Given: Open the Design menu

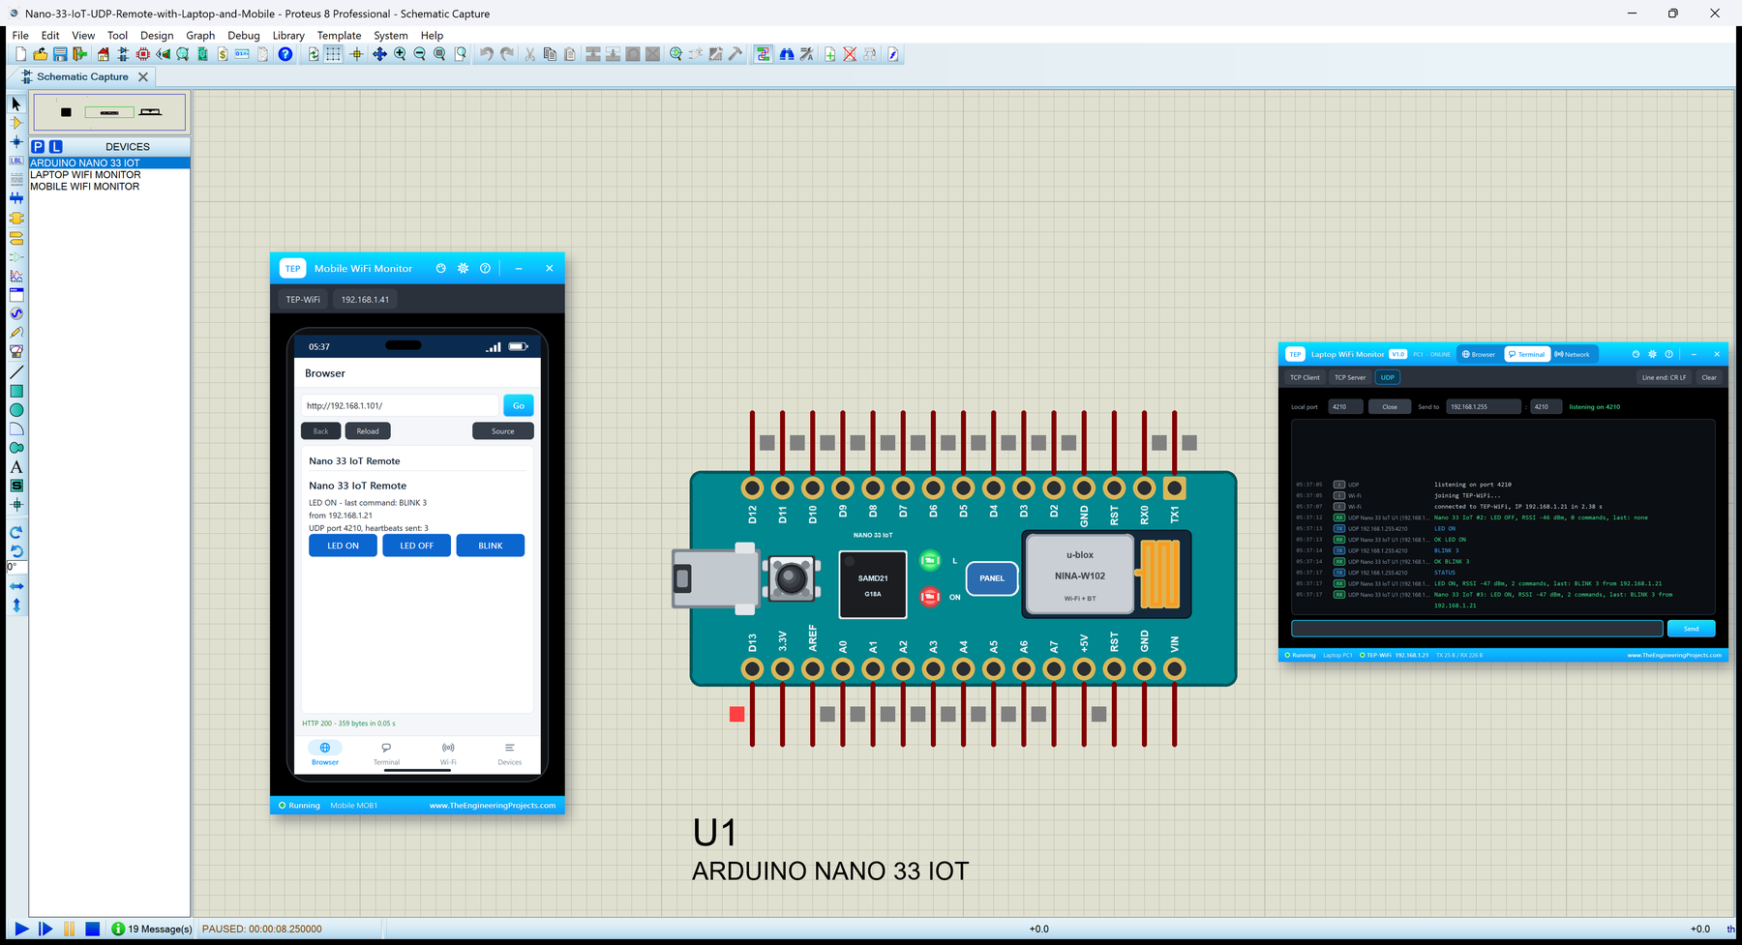Looking at the screenshot, I should 157,35.
